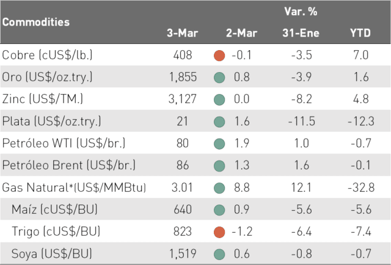The height and width of the screenshot is (265, 391).
Task: Click the Commodities table title
Action: tap(36, 22)
